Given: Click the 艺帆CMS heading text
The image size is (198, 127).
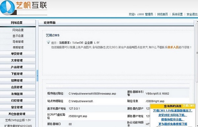Looking at the screenshot, I should [52, 35].
